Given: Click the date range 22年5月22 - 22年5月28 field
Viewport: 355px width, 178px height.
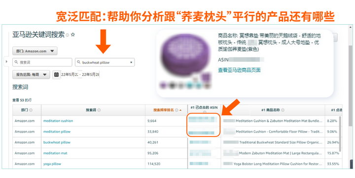Looking at the screenshot, I should 80,74.
